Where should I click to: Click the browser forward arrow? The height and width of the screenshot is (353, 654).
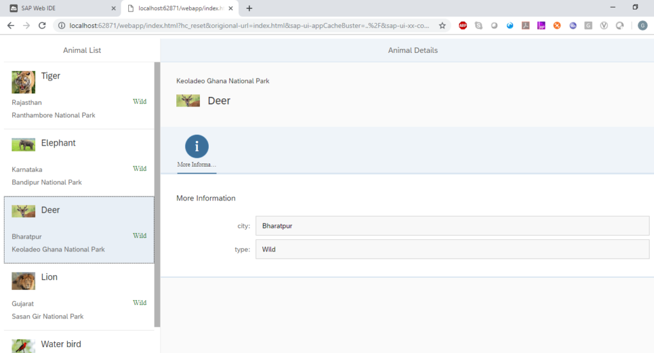point(26,26)
